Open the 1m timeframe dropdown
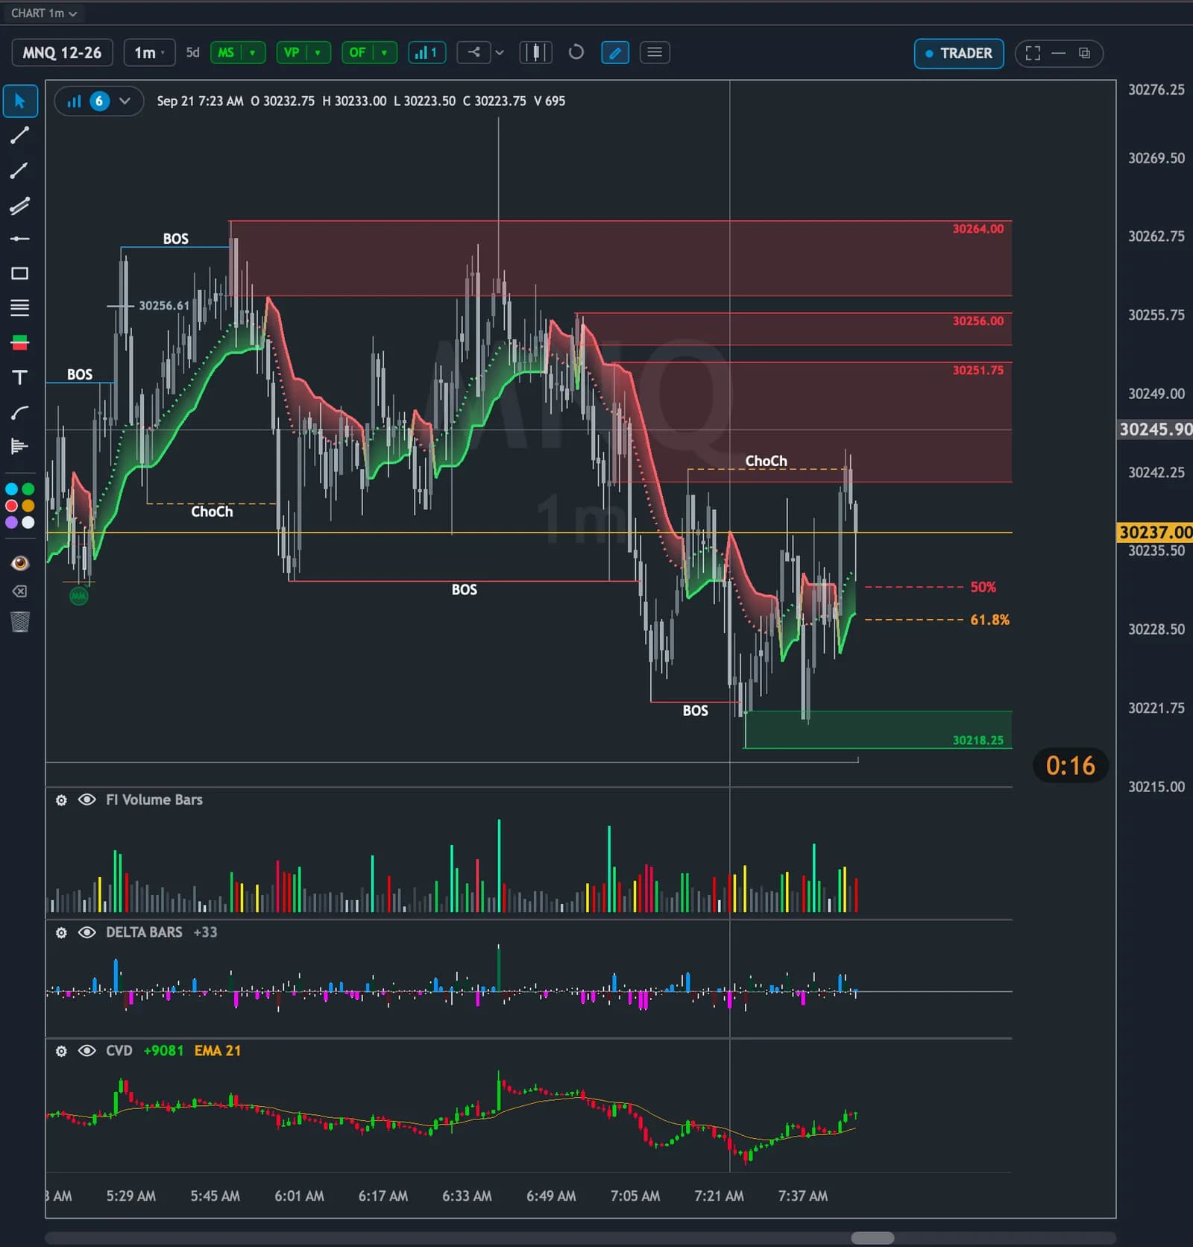Screen dimensions: 1193x1247 pos(149,52)
